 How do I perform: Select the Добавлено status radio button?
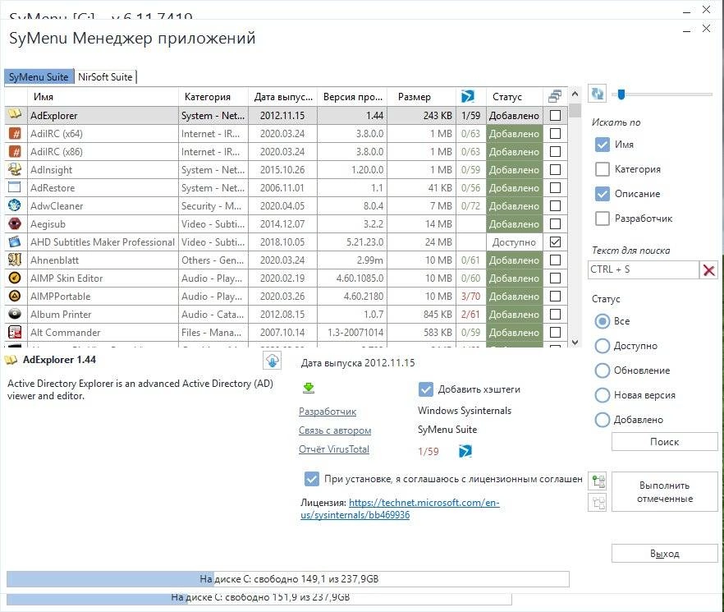tap(603, 420)
